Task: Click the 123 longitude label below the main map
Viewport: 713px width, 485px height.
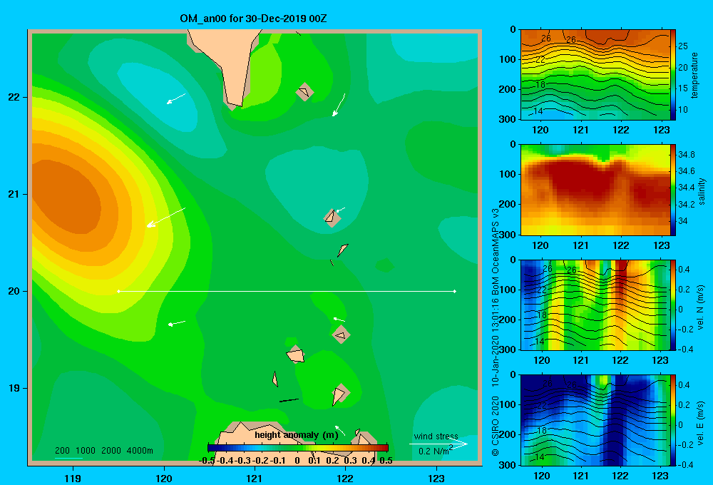Action: click(x=436, y=478)
